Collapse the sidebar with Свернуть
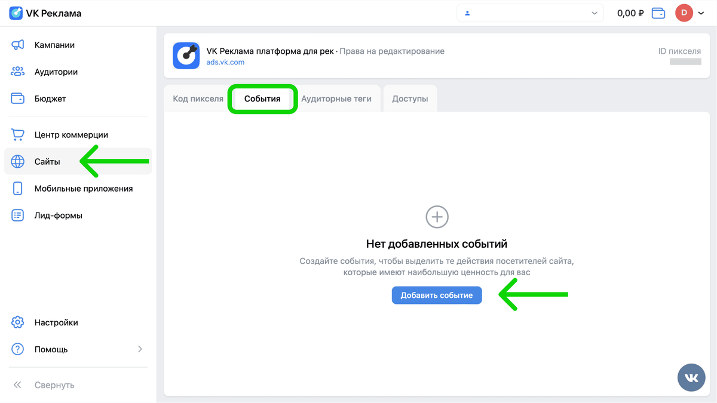 55,385
